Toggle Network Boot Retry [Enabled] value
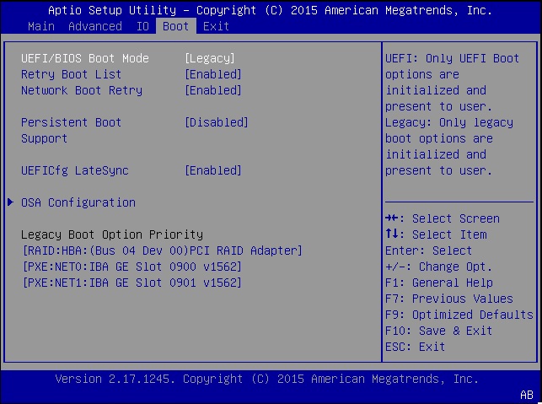Screen dimensions: 542x404 click(x=213, y=90)
